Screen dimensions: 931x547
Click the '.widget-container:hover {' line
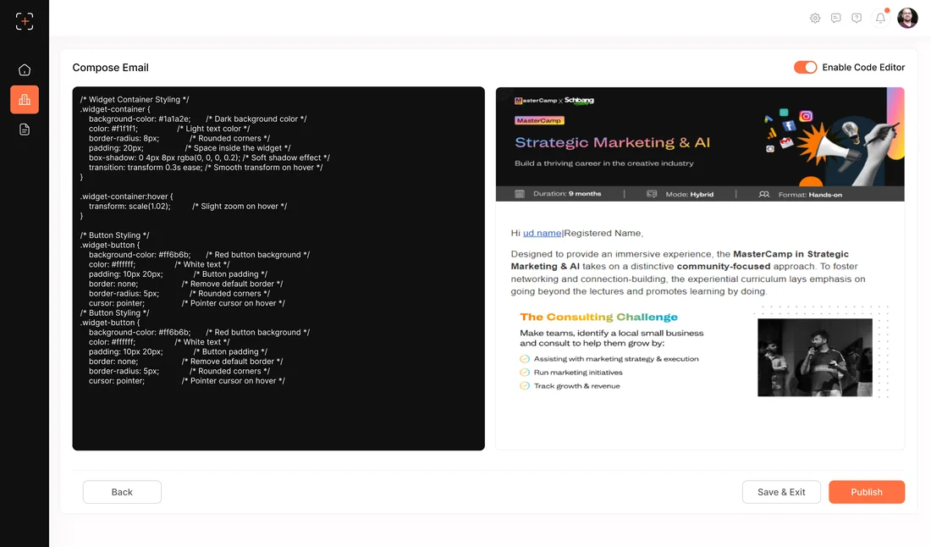(x=126, y=196)
